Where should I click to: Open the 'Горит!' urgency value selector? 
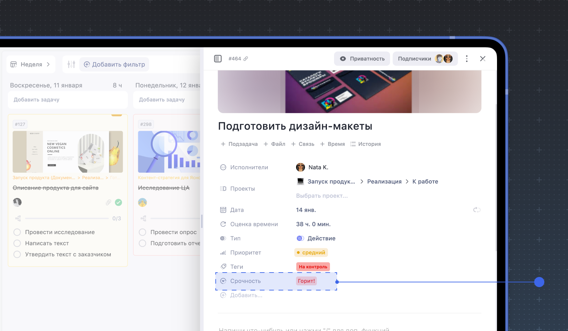click(306, 281)
